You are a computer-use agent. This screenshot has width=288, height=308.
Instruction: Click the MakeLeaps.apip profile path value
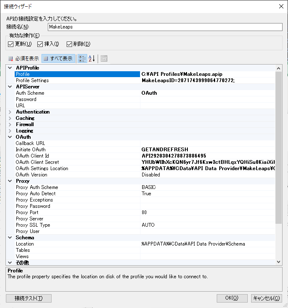tap(182, 74)
